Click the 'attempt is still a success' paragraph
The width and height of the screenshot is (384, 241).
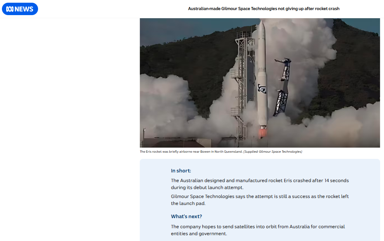click(260, 200)
